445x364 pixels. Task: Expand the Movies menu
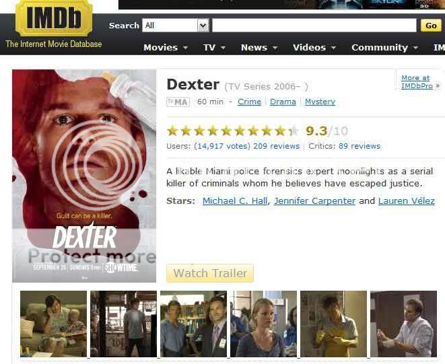click(x=166, y=47)
